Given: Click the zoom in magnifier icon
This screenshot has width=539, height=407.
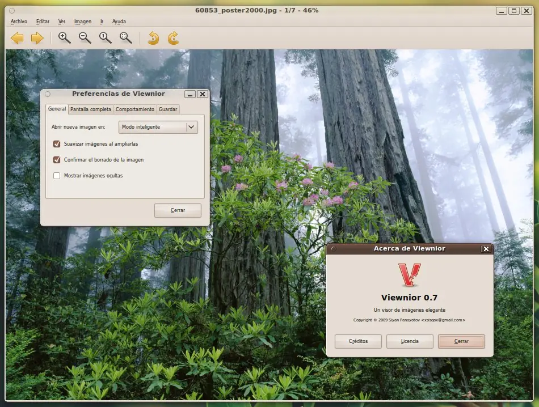Looking at the screenshot, I should [64, 38].
